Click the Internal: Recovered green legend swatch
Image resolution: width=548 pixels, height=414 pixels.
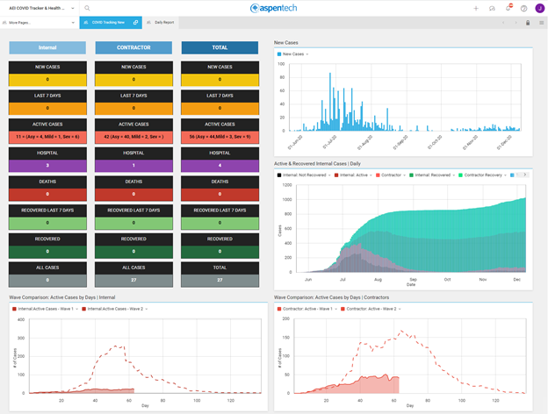pyautogui.click(x=411, y=175)
